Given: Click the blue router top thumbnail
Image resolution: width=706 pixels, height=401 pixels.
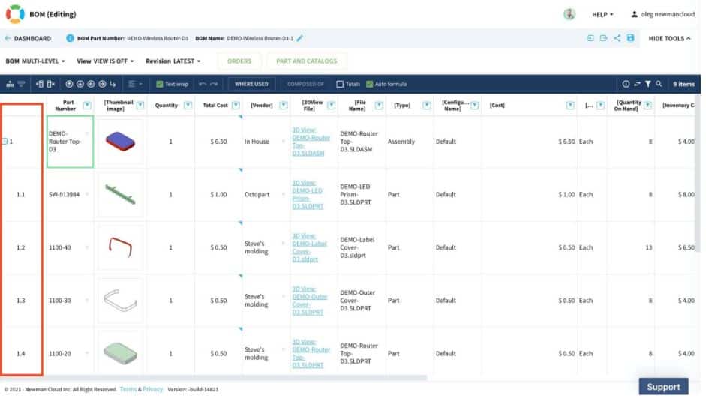Looking at the screenshot, I should 120,142.
